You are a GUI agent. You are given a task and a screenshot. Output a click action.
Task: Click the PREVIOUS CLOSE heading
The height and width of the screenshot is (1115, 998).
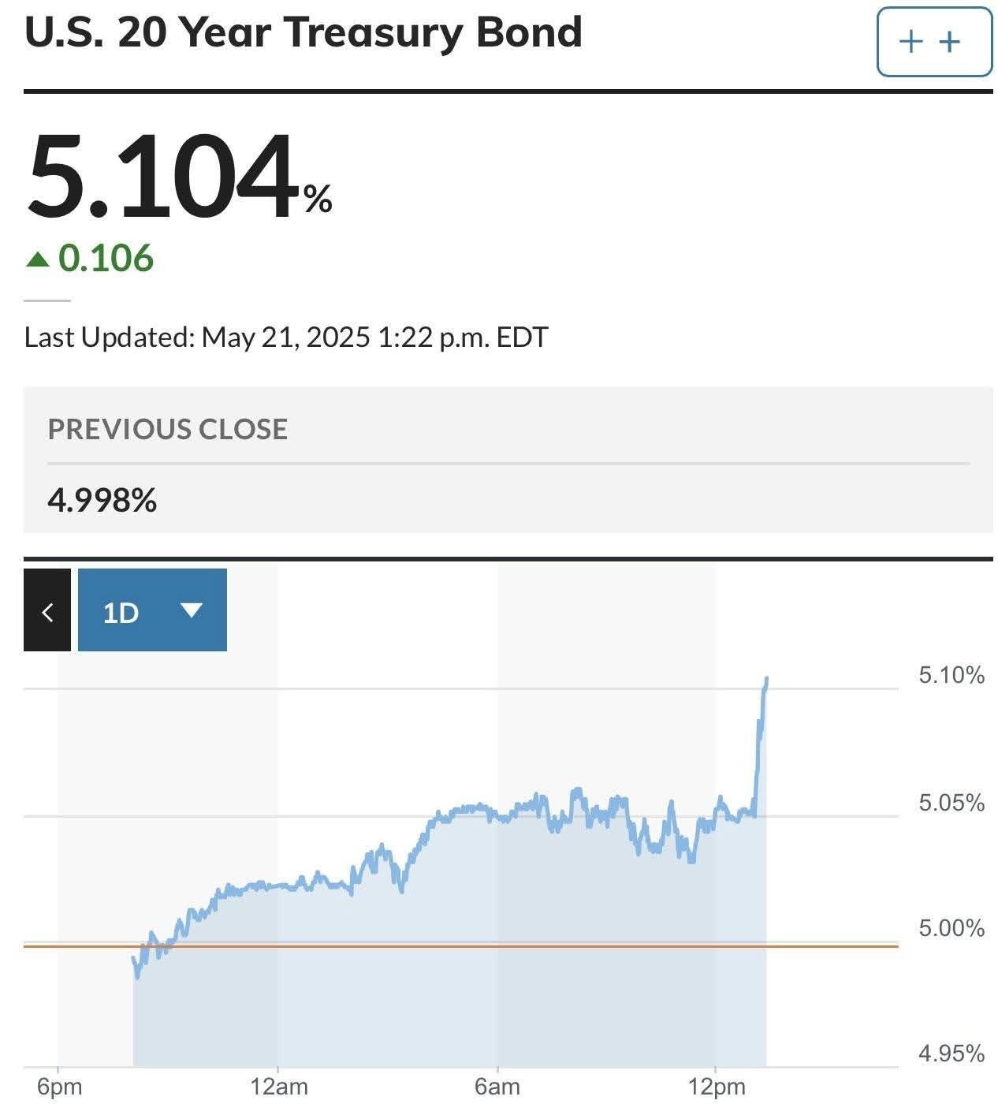(168, 429)
